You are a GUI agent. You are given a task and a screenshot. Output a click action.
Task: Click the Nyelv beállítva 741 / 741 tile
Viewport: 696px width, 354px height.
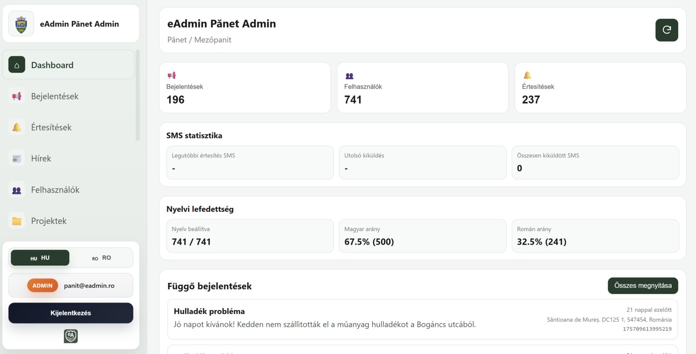pos(250,236)
